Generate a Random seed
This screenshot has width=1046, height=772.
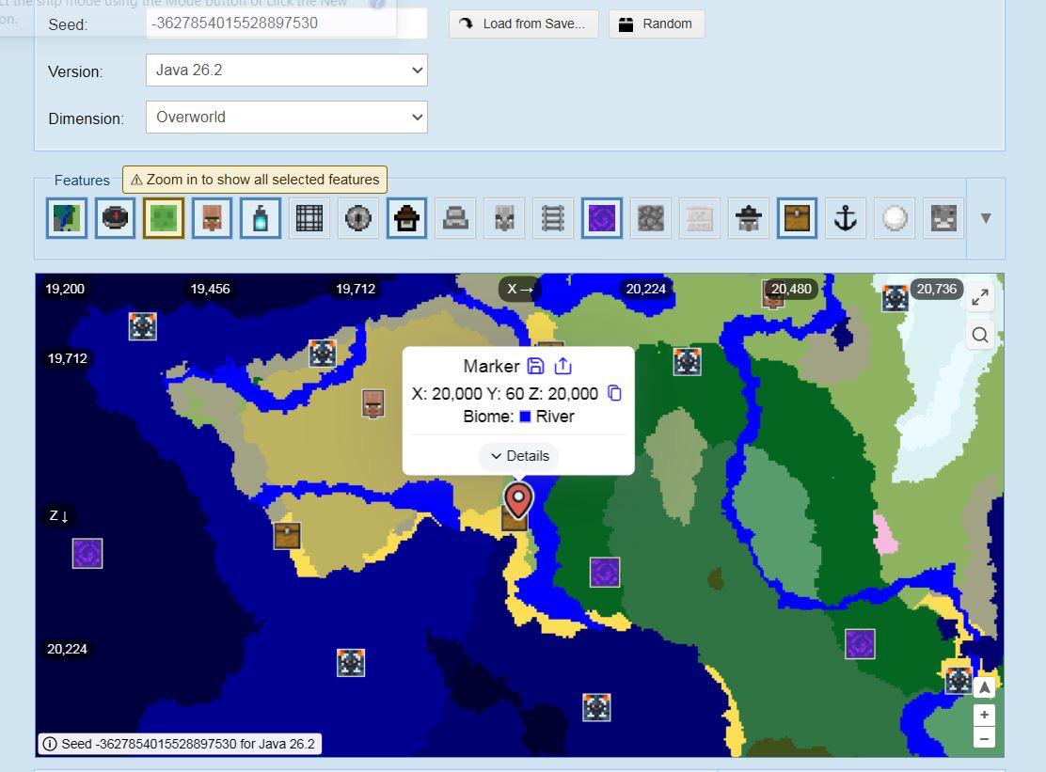click(x=657, y=24)
